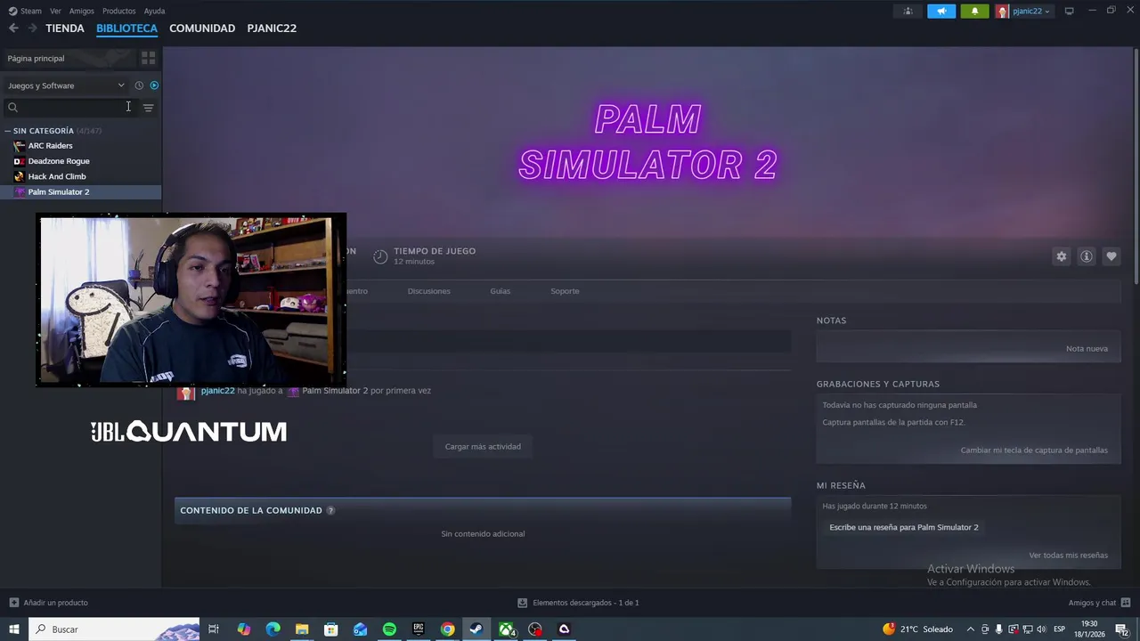Screen dimensions: 1140x641
Task: Open the Windows Start button
Action: click(x=13, y=629)
